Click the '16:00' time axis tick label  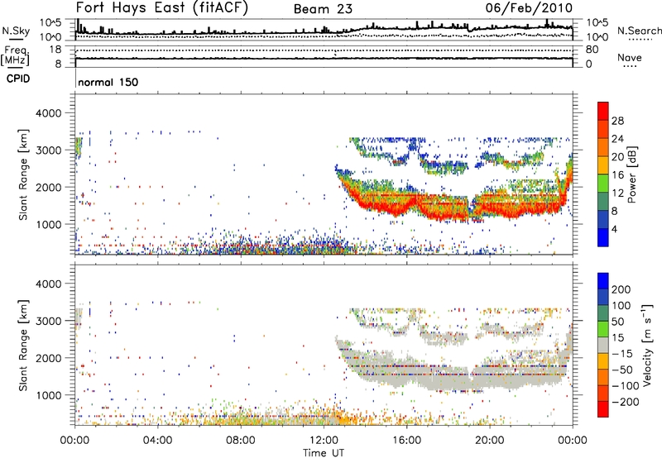(406, 441)
